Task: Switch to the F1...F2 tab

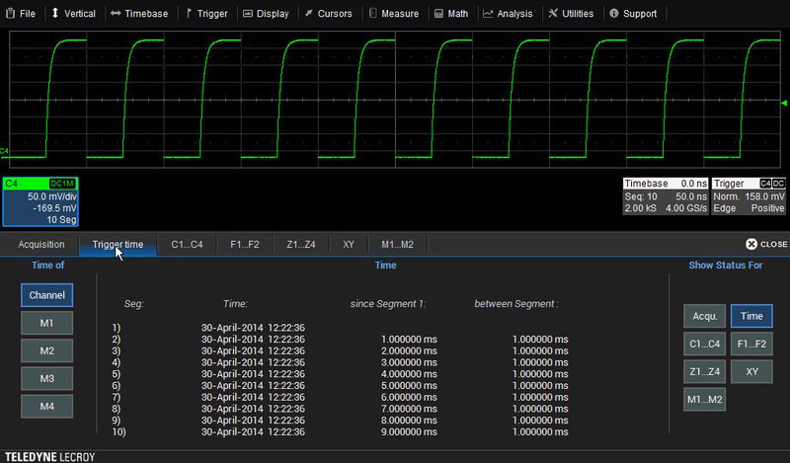Action: pos(245,245)
